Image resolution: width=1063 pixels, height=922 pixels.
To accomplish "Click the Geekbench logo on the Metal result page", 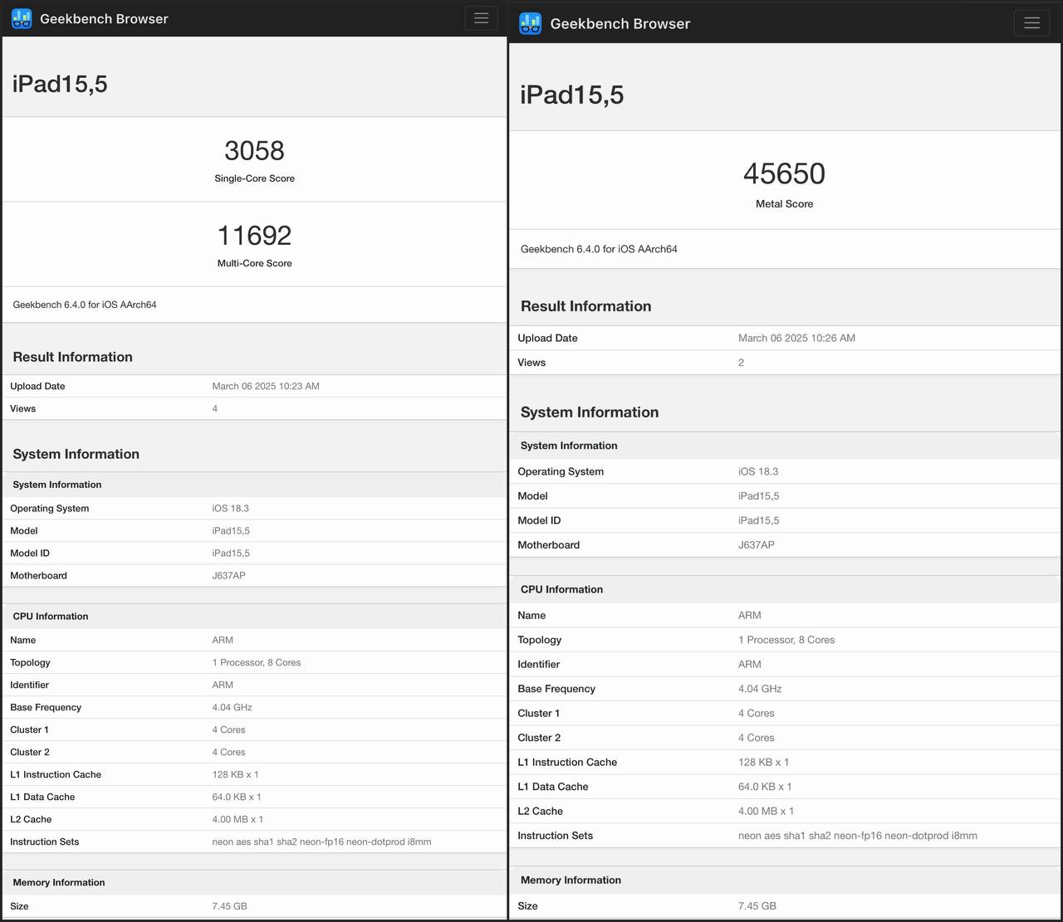I will 530,23.
